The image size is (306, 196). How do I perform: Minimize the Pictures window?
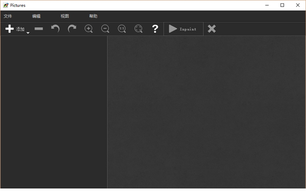click(267, 5)
